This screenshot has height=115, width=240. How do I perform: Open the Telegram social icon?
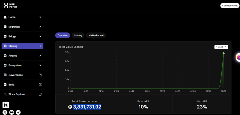[18, 112]
